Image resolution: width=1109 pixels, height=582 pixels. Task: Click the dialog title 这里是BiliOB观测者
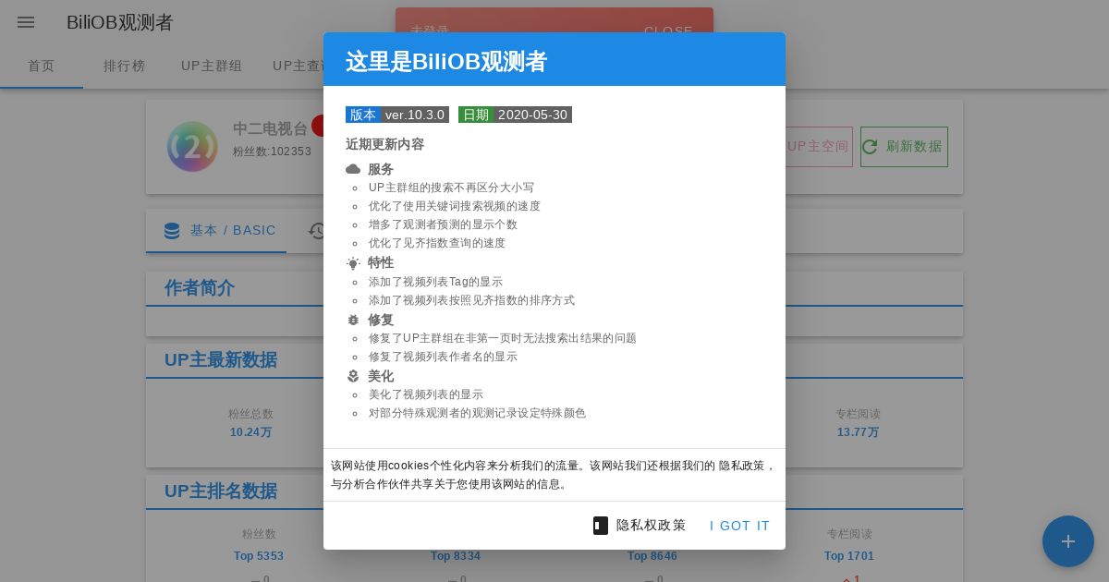tap(446, 61)
